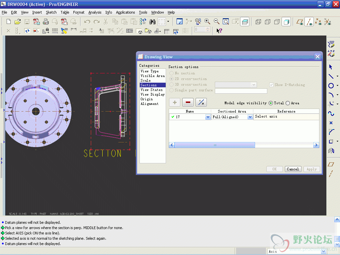Close the Drawing View dialog
Screen dimensions: 340x255
[x=317, y=57]
